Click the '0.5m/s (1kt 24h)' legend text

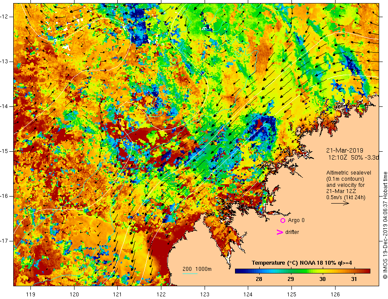[346, 197]
